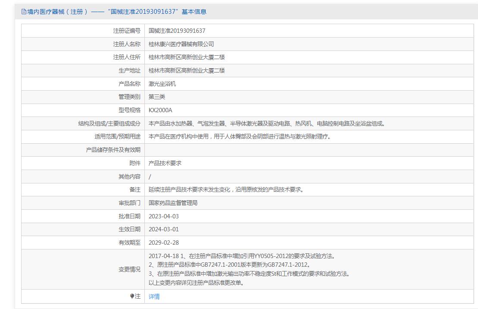Click the 结构及组成/主要组成成分 row label

point(109,123)
